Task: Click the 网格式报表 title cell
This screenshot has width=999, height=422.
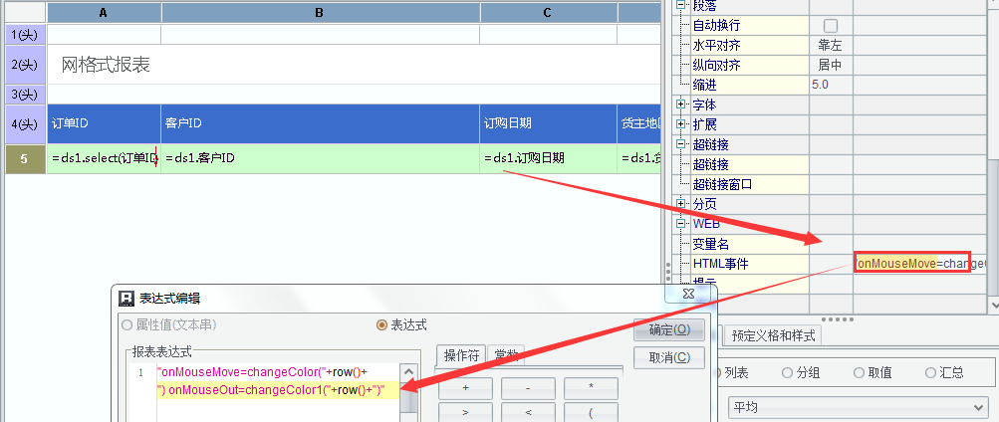Action: click(x=353, y=65)
